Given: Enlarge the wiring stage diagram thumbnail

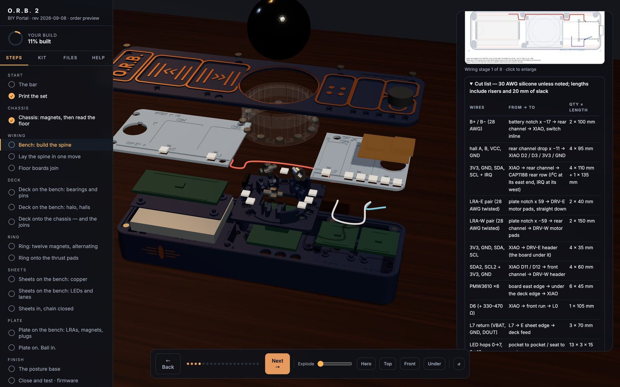Looking at the screenshot, I should (x=535, y=37).
